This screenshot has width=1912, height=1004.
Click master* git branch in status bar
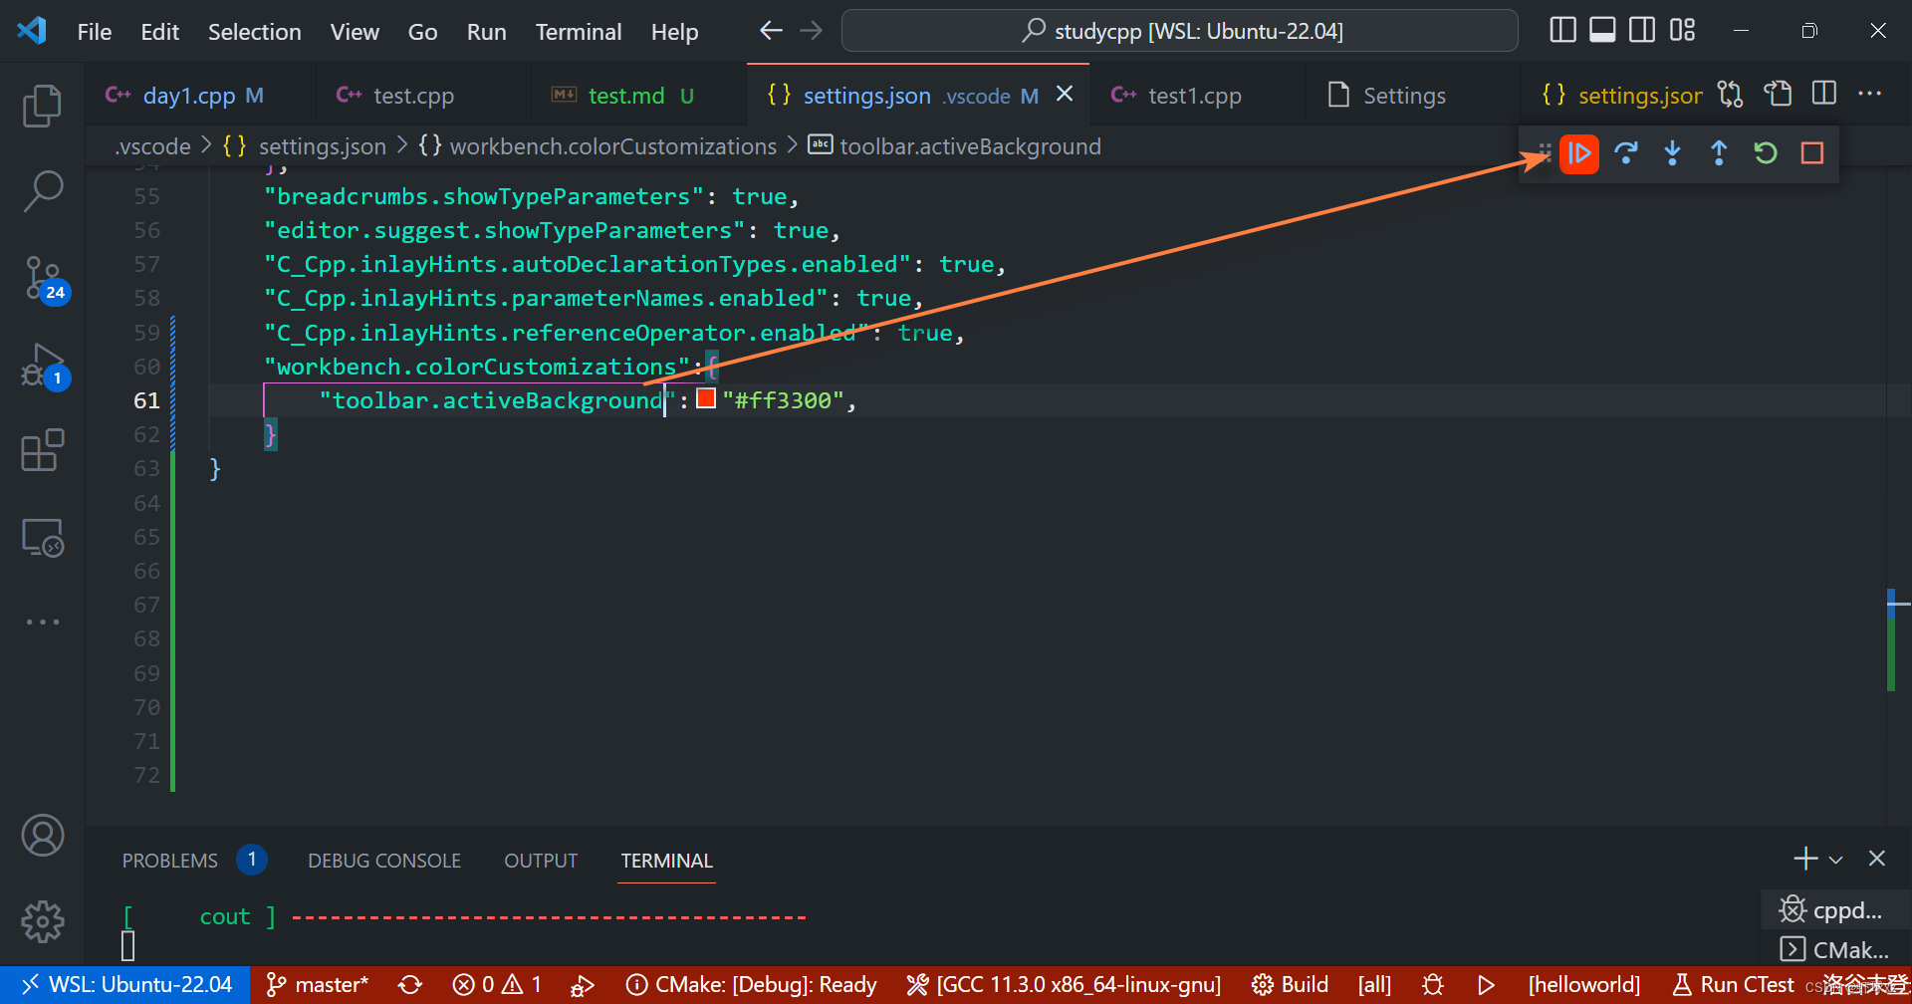point(318,985)
